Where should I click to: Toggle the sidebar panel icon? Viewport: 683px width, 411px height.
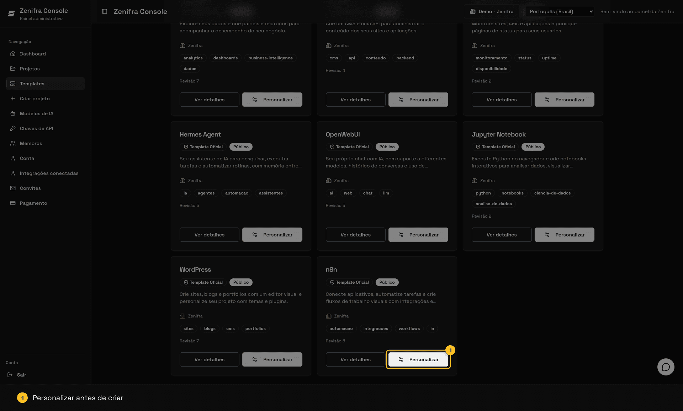[105, 11]
